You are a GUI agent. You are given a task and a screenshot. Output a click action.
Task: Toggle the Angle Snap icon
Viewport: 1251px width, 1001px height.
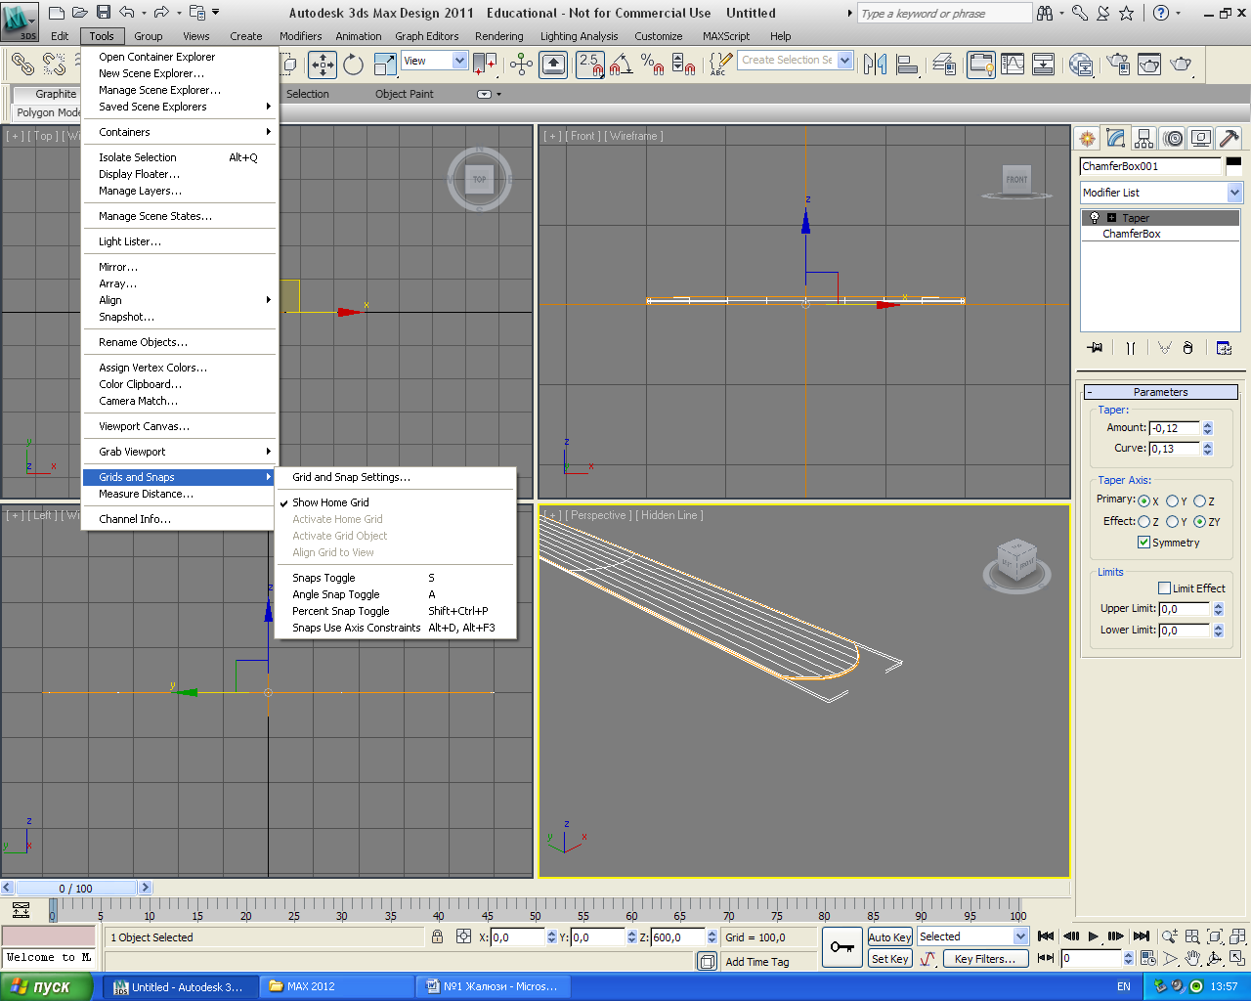click(x=621, y=65)
